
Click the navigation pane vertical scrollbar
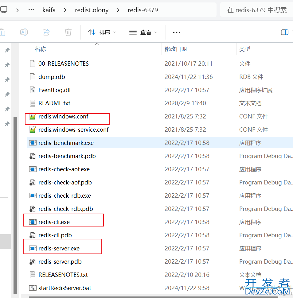[15, 205]
